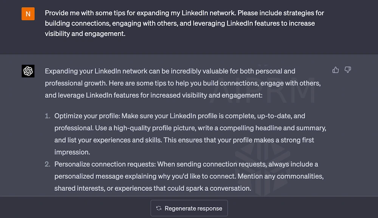Click the line starting 'personalized message explaining why'
The image size is (378, 218).
tap(189, 176)
